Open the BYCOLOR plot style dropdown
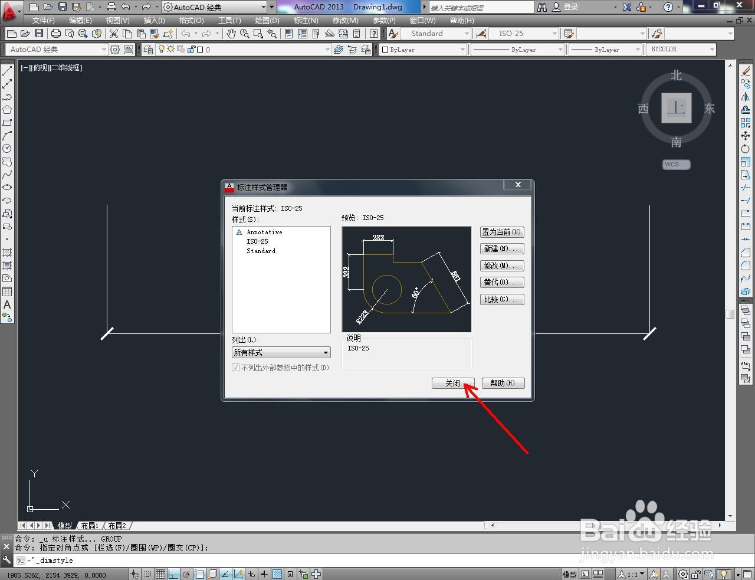The height and width of the screenshot is (580, 755). point(682,50)
